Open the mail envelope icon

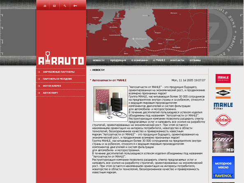54,6
